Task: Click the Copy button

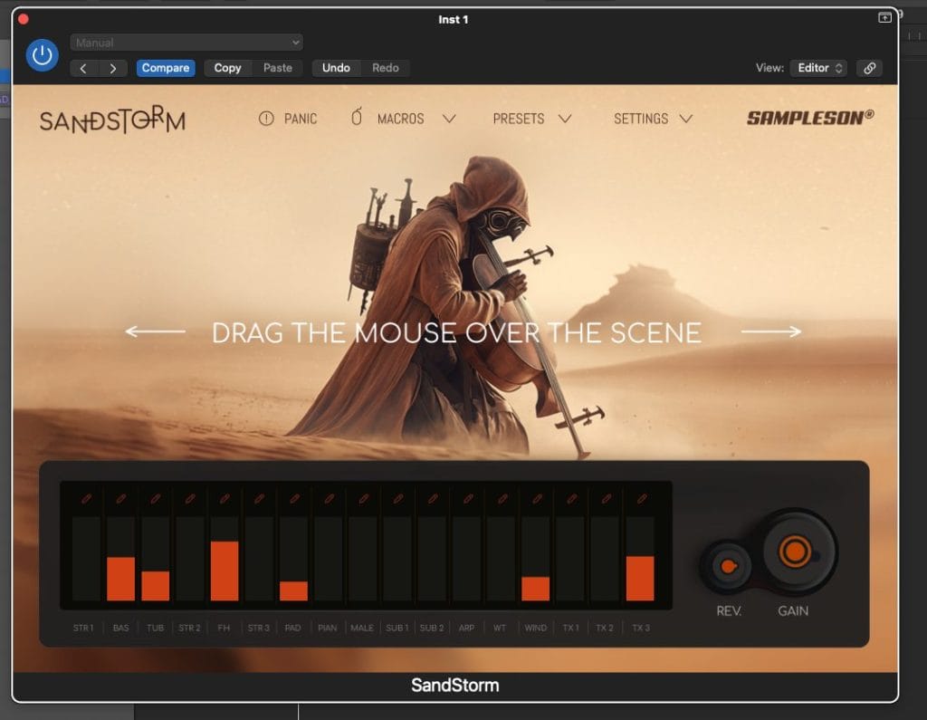Action: 227,68
